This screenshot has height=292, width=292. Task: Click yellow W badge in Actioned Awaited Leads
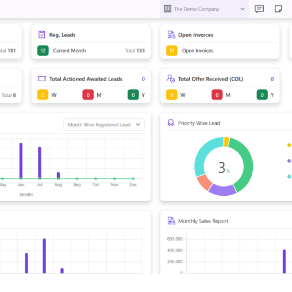(43, 95)
